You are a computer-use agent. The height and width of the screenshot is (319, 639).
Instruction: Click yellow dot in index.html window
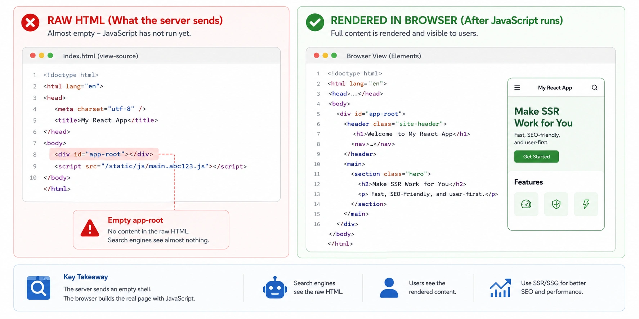click(41, 55)
